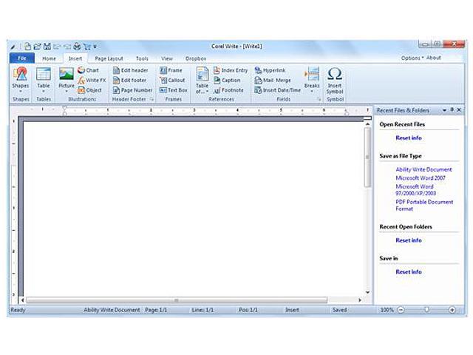Open the Options dropdown menu
The height and width of the screenshot is (355, 473).
tap(412, 58)
